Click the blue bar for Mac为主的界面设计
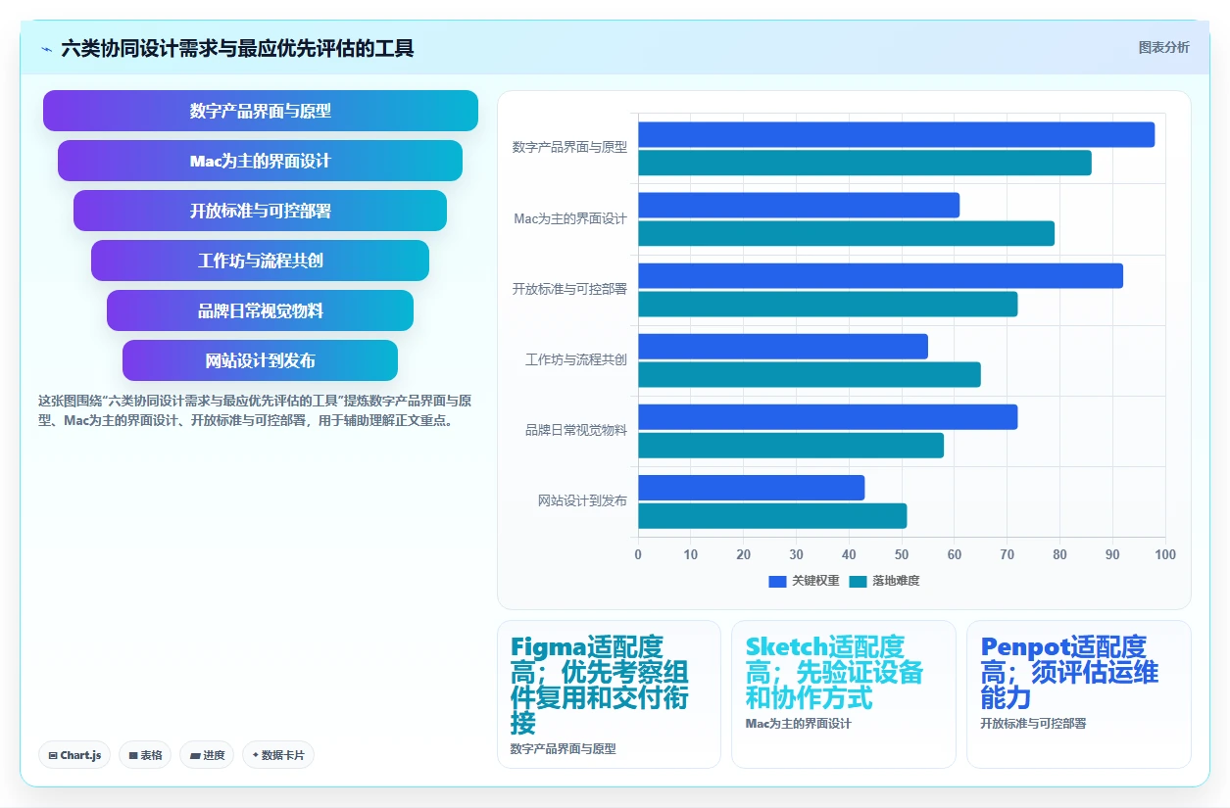This screenshot has width=1230, height=808. click(x=799, y=205)
